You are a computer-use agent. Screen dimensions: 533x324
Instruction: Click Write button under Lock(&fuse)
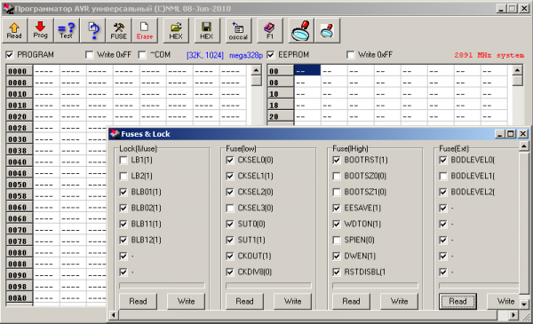point(186,301)
